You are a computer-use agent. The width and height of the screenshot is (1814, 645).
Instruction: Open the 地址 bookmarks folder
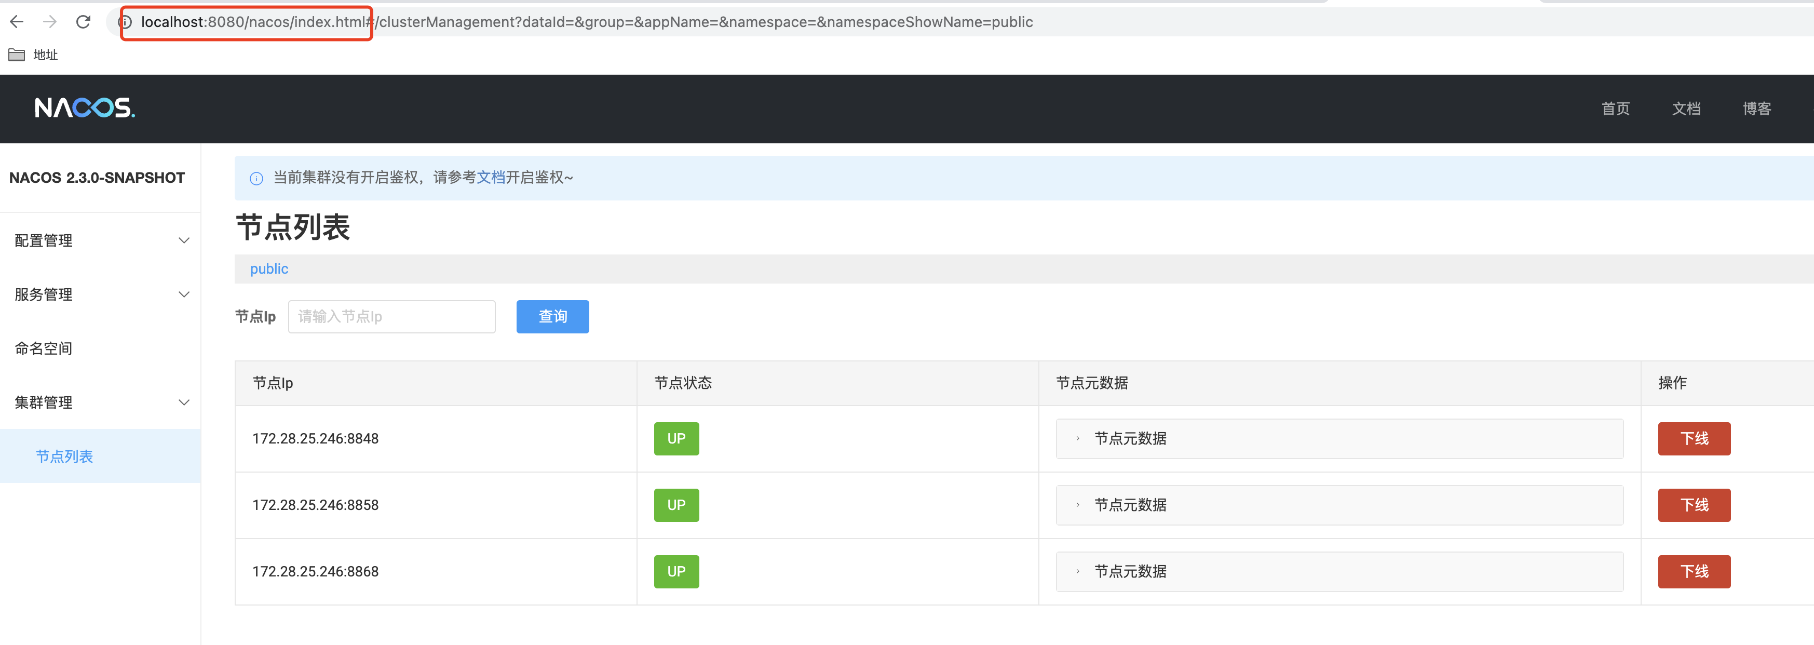33,55
